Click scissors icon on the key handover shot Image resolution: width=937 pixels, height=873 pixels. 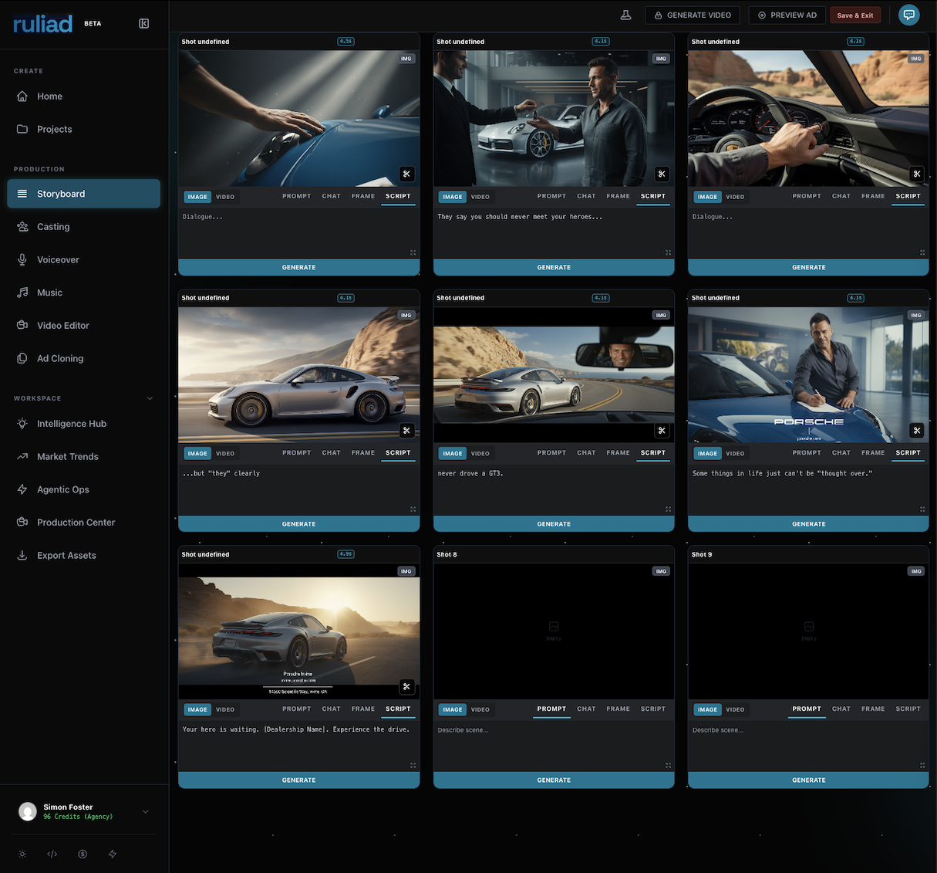pyautogui.click(x=662, y=174)
